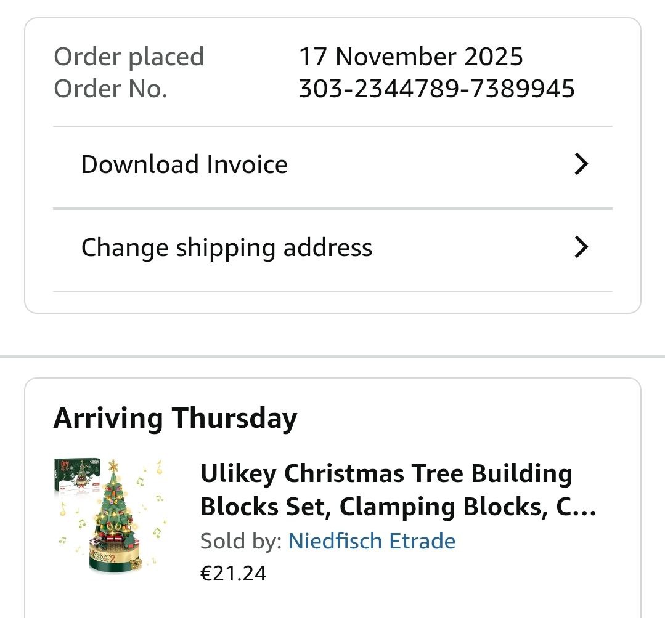This screenshot has height=618, width=665.
Task: Tap the order number 303-2344789-7389945
Action: pos(436,89)
